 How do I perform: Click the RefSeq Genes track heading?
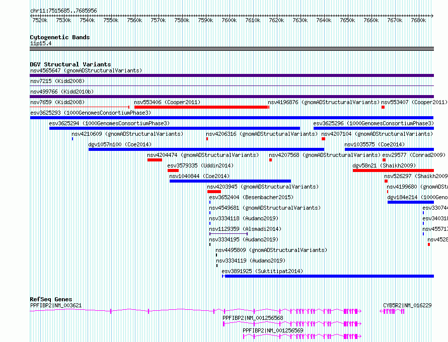[51, 299]
